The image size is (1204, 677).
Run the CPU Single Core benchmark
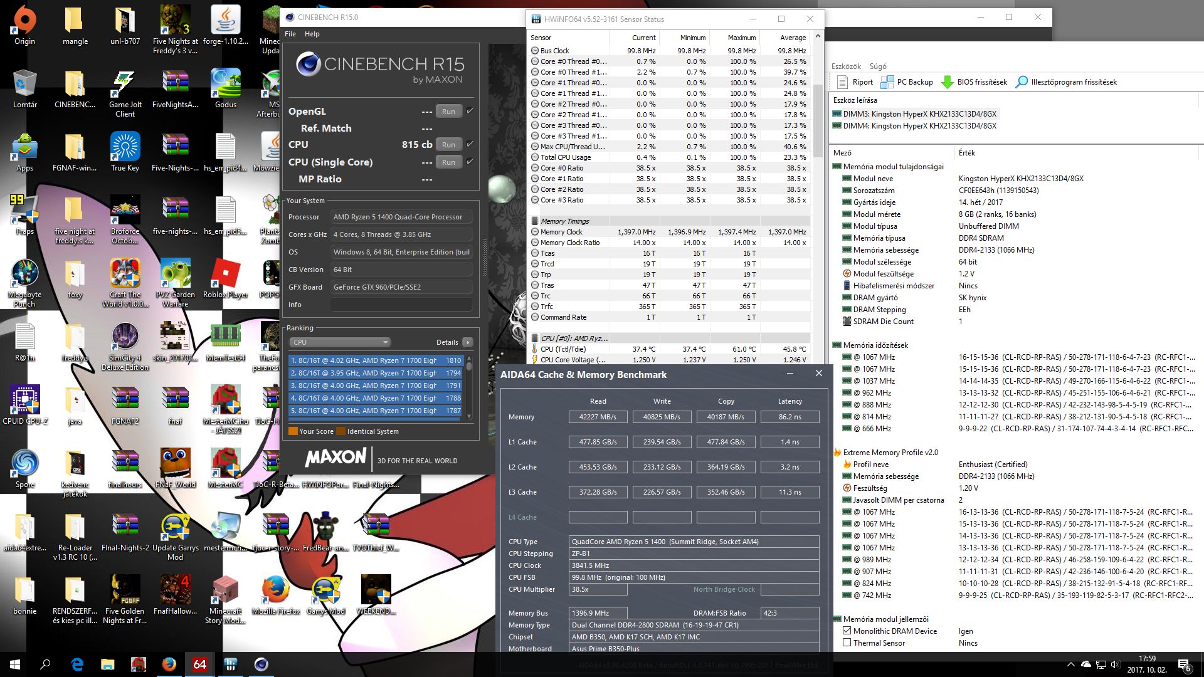click(x=448, y=162)
